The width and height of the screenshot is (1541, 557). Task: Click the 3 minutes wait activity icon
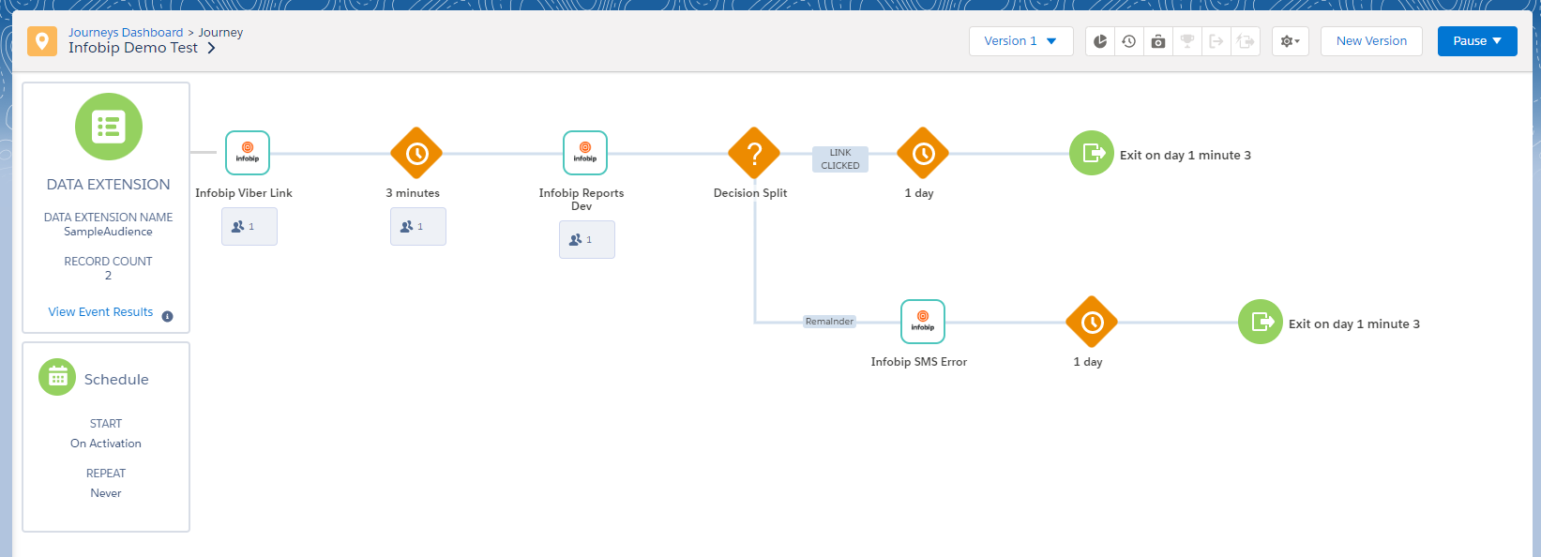point(416,153)
